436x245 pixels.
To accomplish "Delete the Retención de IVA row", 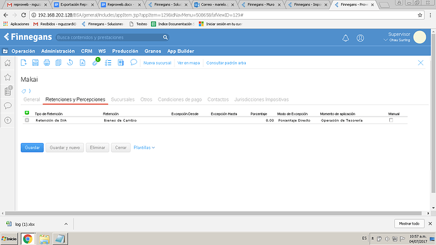I will pyautogui.click(x=27, y=120).
